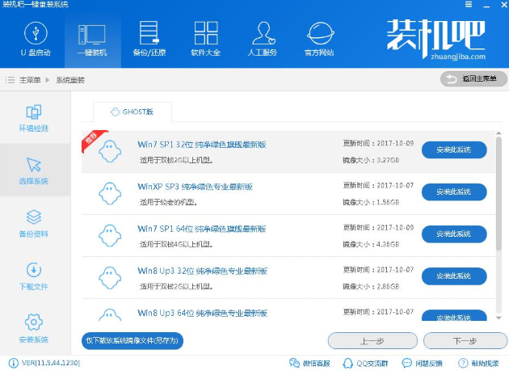Screen dimensions: 509x375
Task: Click 主菜单 in the breadcrumb
Action: pyautogui.click(x=30, y=80)
